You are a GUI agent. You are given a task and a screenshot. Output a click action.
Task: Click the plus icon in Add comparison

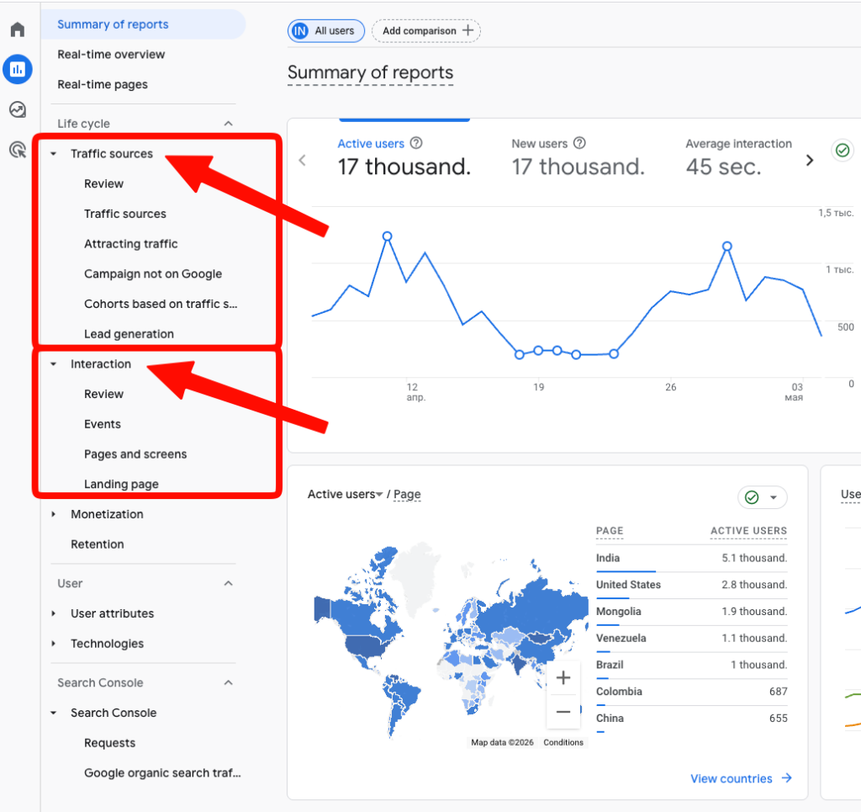467,30
